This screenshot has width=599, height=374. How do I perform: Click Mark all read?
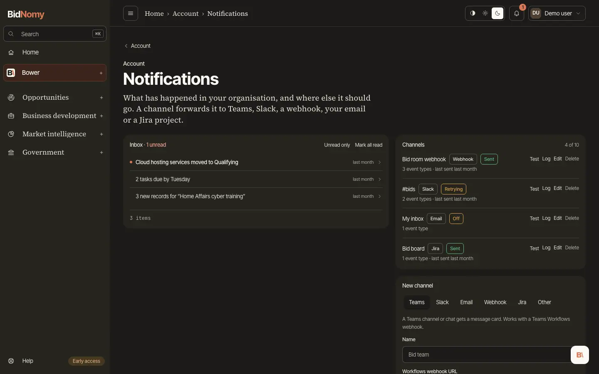pyautogui.click(x=369, y=145)
